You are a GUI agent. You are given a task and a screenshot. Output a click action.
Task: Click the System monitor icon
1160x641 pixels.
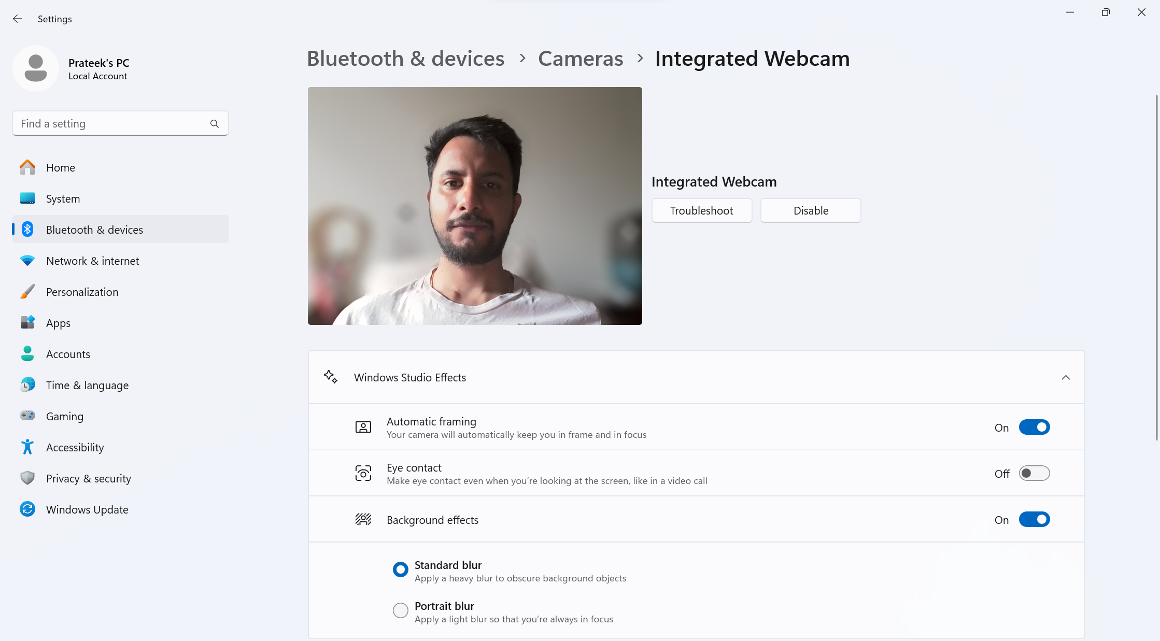[x=27, y=198]
